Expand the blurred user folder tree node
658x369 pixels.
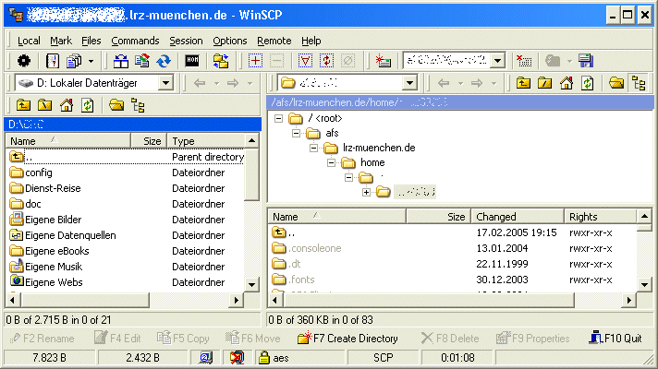pyautogui.click(x=366, y=193)
